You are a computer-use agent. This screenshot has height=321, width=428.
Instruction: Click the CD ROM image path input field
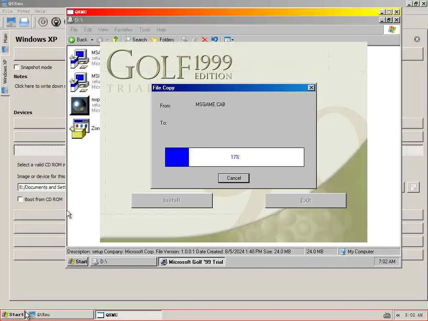point(41,187)
